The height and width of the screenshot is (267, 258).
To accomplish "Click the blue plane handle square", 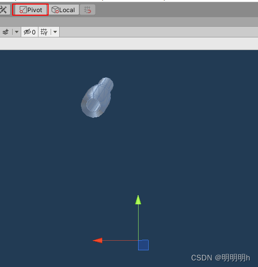I will [x=143, y=245].
